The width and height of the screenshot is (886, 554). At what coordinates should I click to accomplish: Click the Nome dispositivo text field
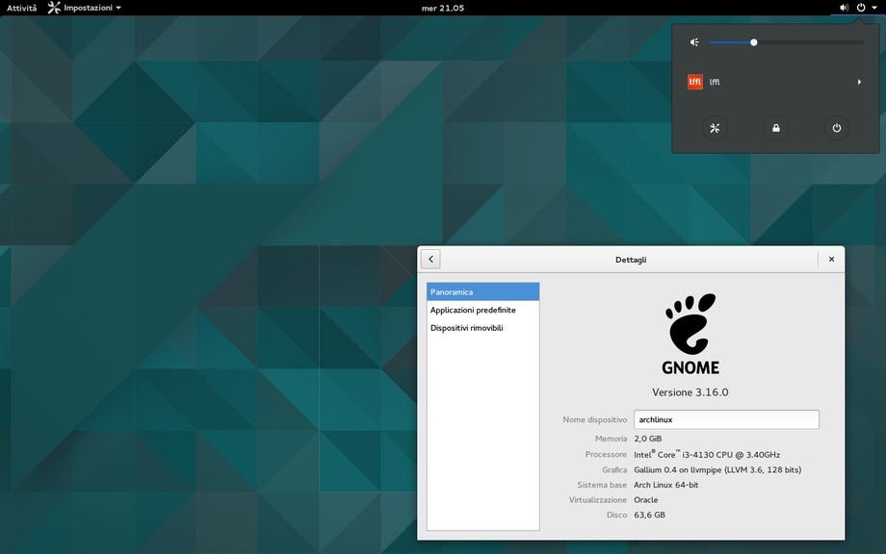(726, 419)
